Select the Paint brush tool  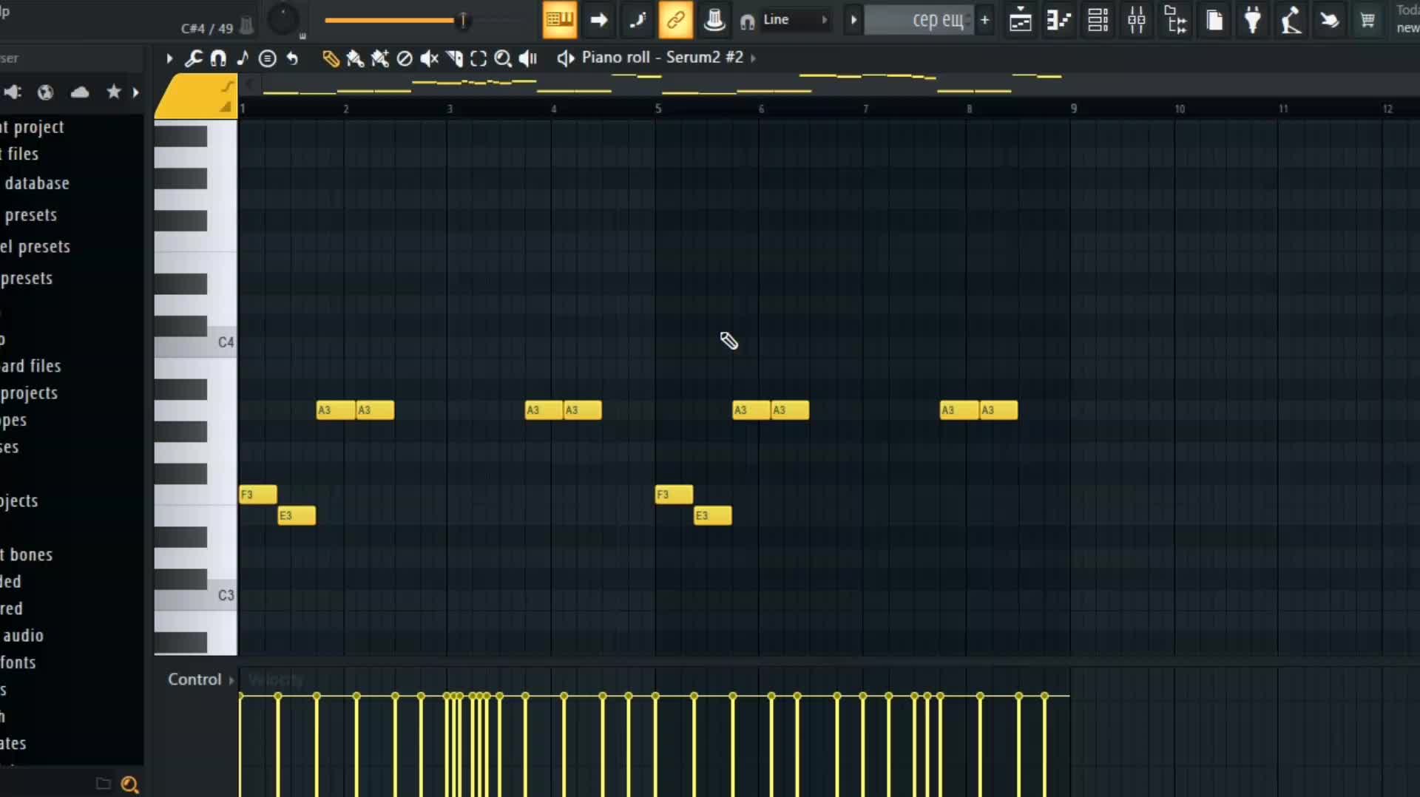[355, 58]
